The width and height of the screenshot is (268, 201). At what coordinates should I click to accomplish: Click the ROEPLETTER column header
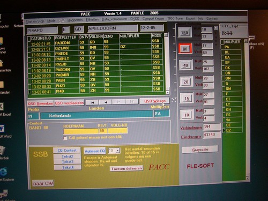click(66, 38)
